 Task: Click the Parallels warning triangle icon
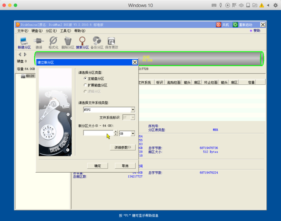point(262,5)
